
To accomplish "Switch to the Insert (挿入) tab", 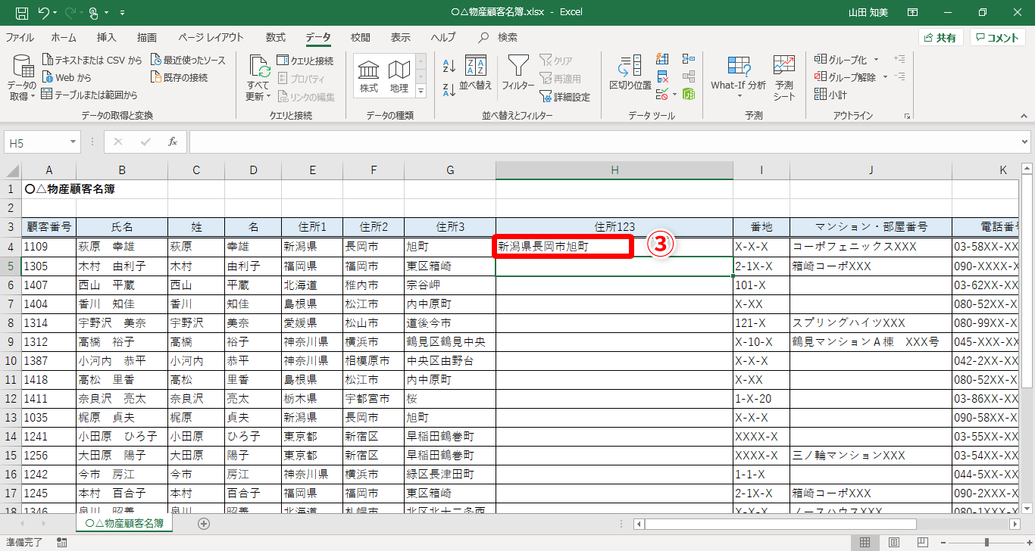I will [106, 37].
